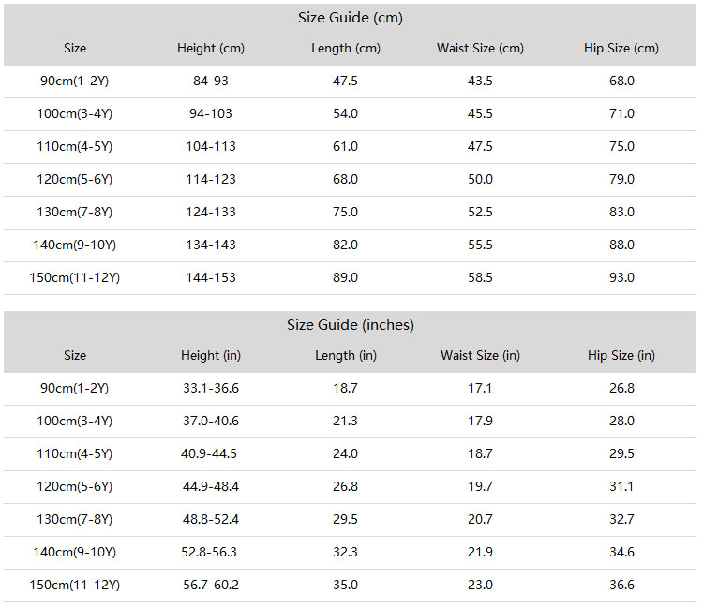Click the 90cm(1-2Y) row in cm table
This screenshot has width=703, height=608.
[x=351, y=82]
